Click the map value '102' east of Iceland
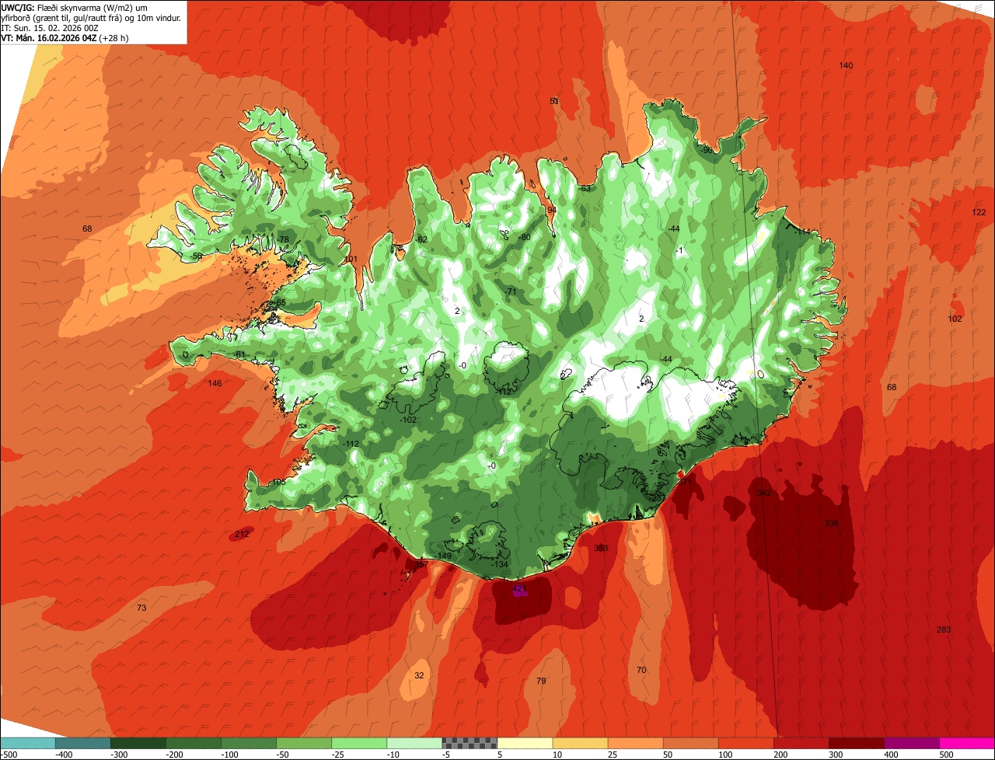 point(955,319)
